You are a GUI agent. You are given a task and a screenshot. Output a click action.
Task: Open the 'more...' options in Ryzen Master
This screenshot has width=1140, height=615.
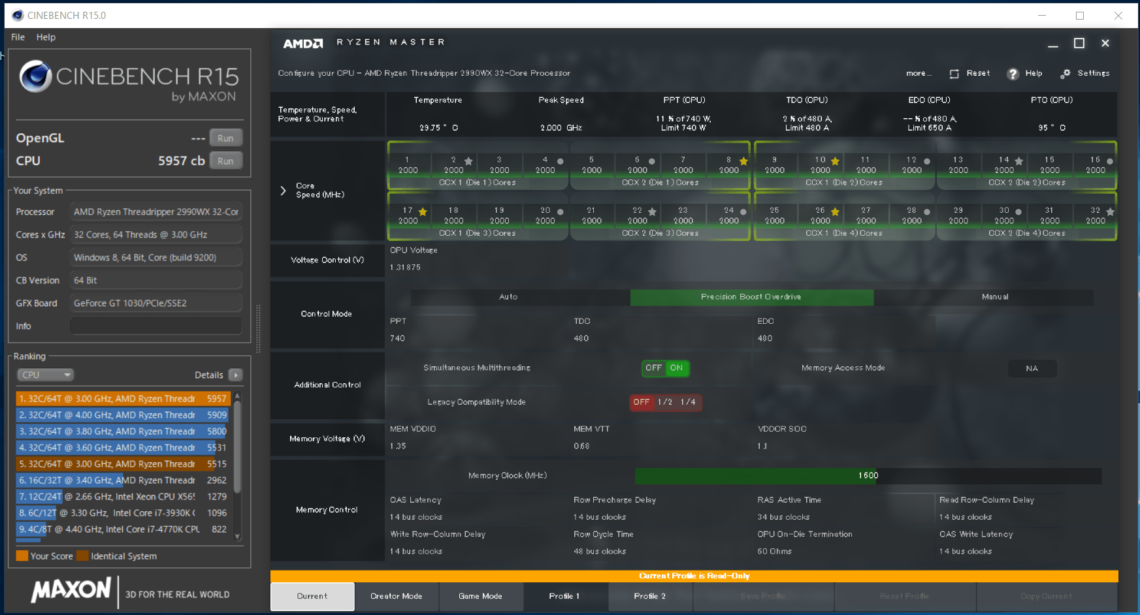(x=919, y=74)
